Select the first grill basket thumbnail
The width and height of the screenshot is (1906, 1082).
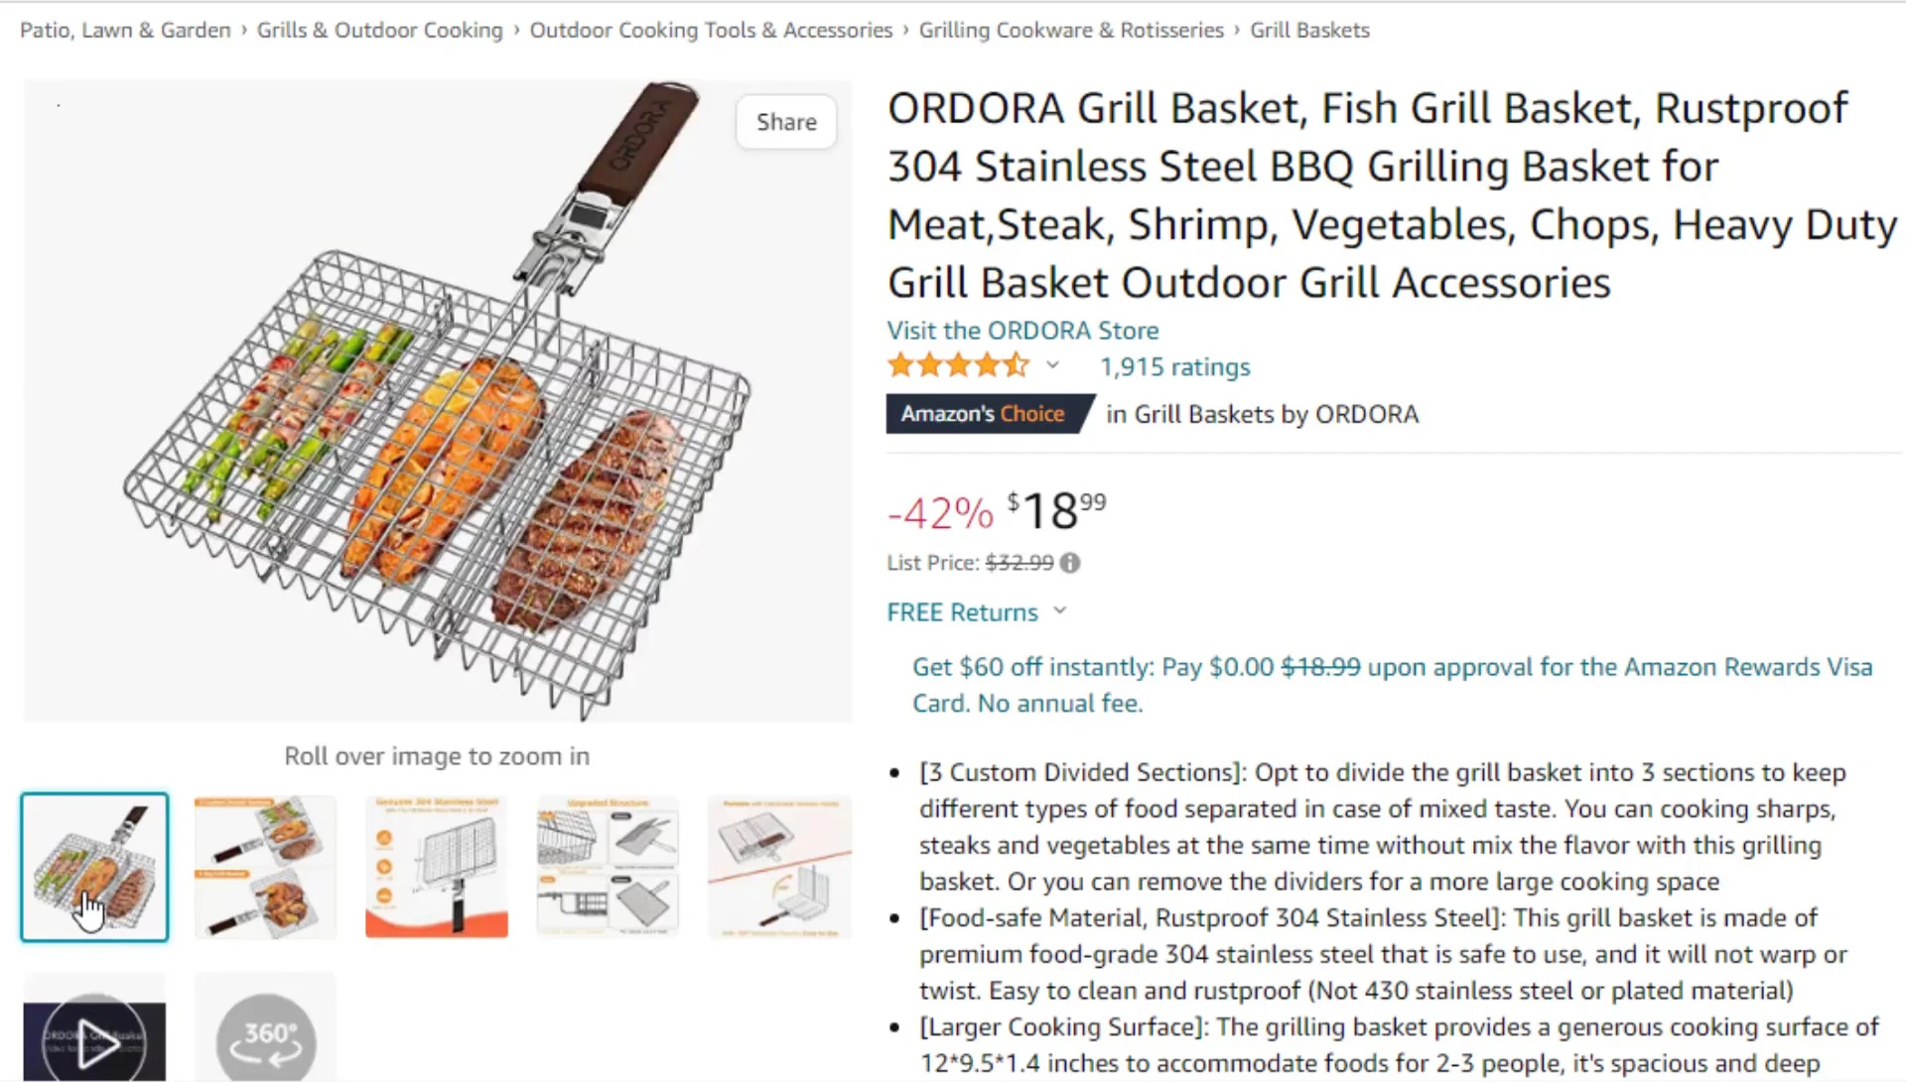point(94,867)
